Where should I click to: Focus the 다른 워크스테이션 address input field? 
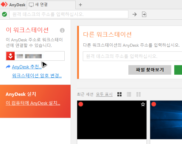[x=132, y=56]
